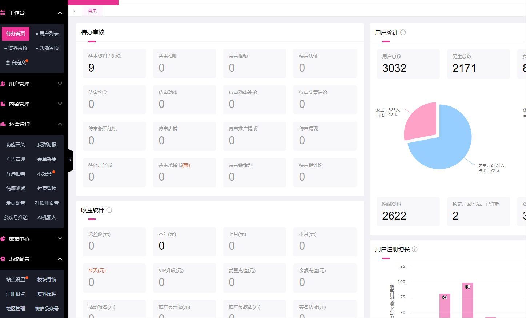Viewport: 526px width, 318px height.
Task: Click the 用户管理 user icon in sidebar
Action: (3, 84)
